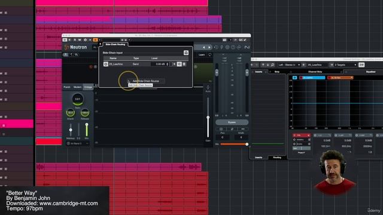Select the Vintage compressor mode tab
Screen dimensions: 383x215
click(x=88, y=87)
